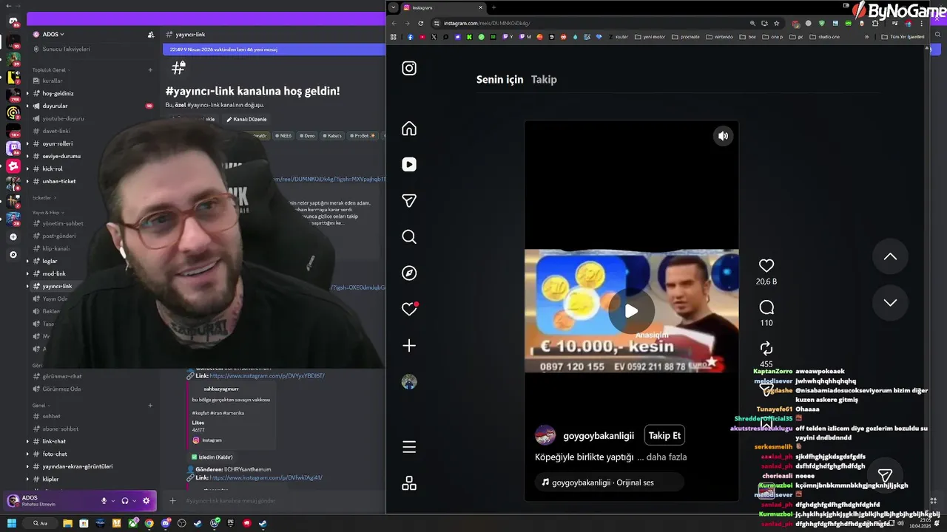947x532 pixels.
Task: Go to the previous reel up arrow
Action: coord(890,256)
